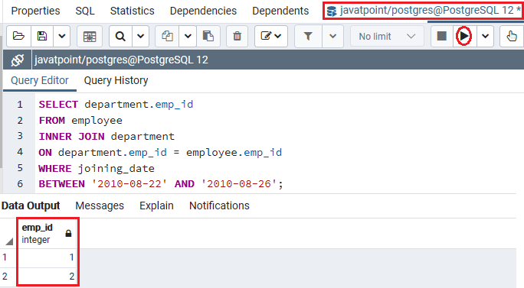Viewport: 524px width, 288px height.
Task: Click the lock icon in emp_id column
Action: pos(68,233)
